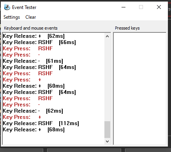Open the Settings menu
Screen dimensions: 171x152
12,17
